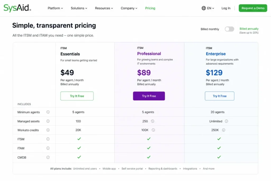
Task: Click the Log In link
Action: 226,8
